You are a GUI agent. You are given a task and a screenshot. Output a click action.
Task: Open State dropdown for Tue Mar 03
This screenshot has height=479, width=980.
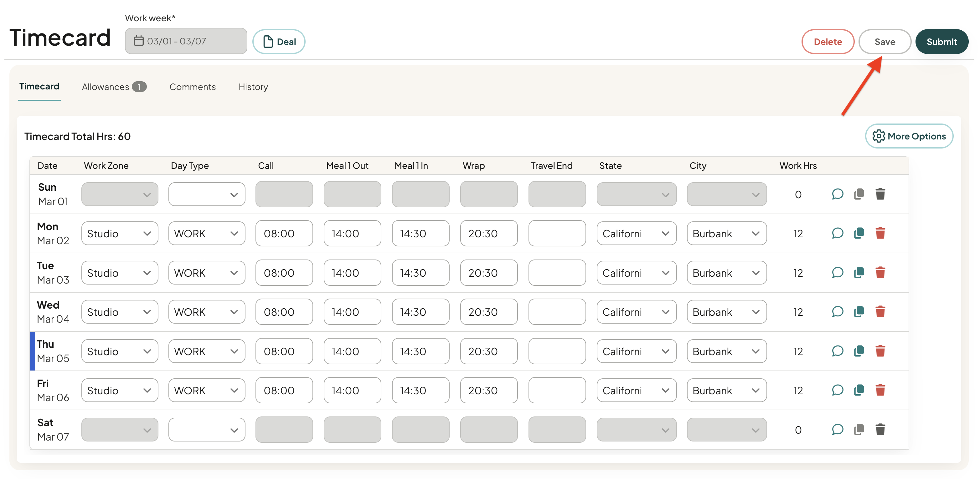[637, 273]
